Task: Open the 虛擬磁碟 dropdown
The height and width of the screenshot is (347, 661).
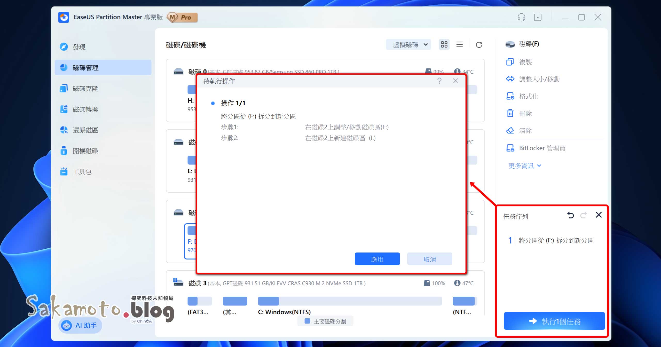Action: click(408, 44)
